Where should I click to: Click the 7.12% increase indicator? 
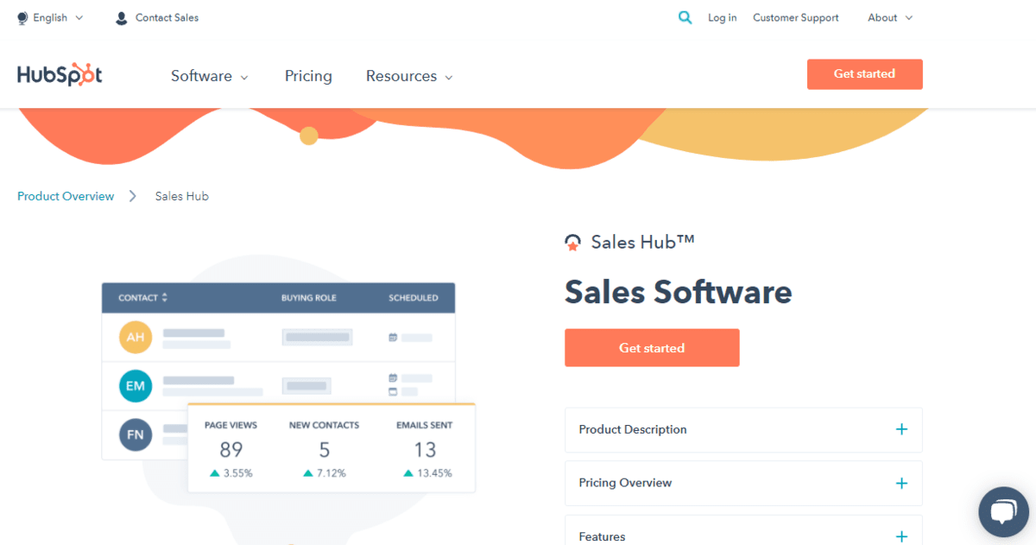(x=325, y=473)
